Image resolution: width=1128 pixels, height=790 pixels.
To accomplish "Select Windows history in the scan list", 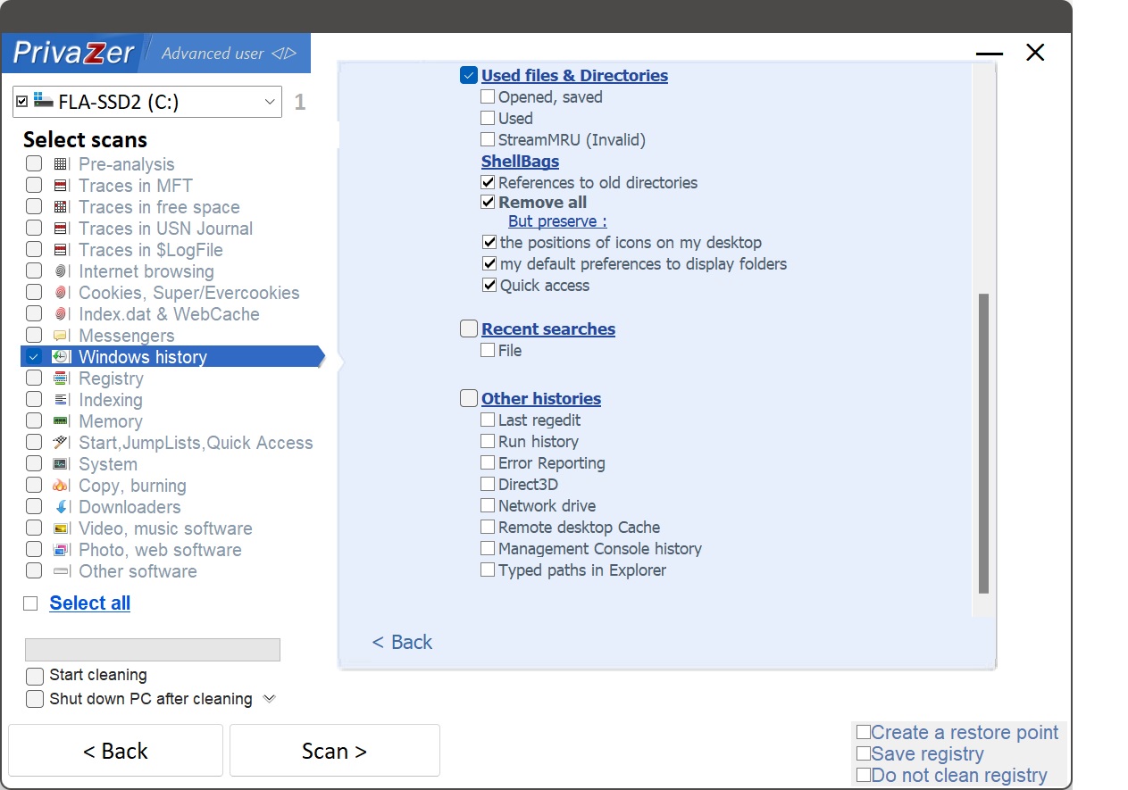I will pos(143,357).
